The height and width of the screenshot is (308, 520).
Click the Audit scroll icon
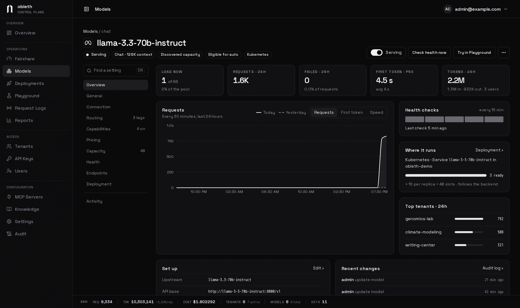coord(9,234)
